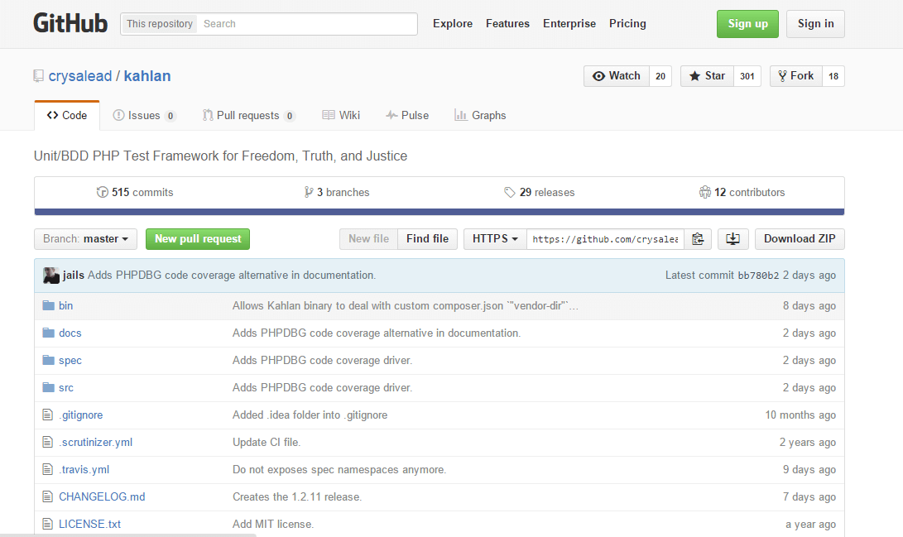The height and width of the screenshot is (537, 903).
Task: Click the .gitignore file icon
Action: [48, 415]
